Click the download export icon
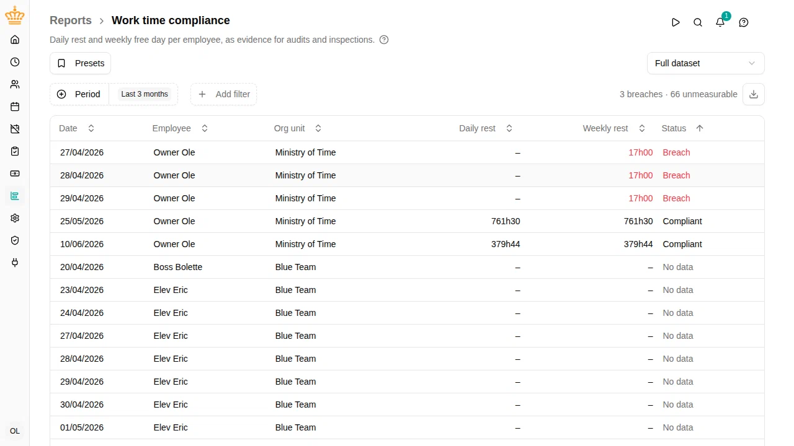Screen dimensions: 794x446 click(x=754, y=94)
